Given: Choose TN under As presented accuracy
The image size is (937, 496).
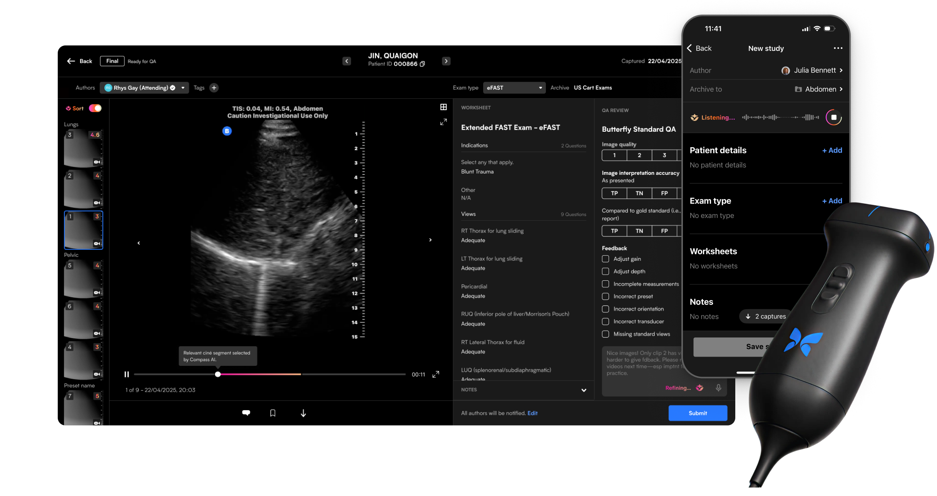Looking at the screenshot, I should coord(639,193).
